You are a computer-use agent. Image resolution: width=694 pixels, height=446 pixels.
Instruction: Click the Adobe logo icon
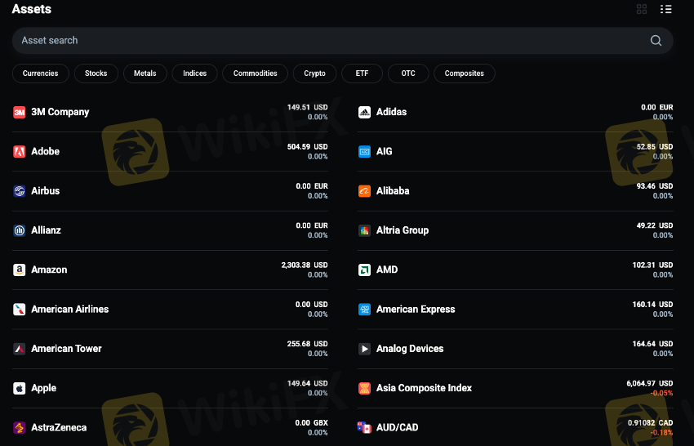click(x=20, y=151)
